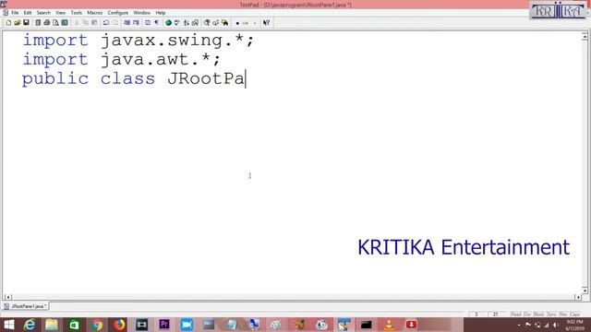Click the Sort lines toolbar icon

coord(187,23)
